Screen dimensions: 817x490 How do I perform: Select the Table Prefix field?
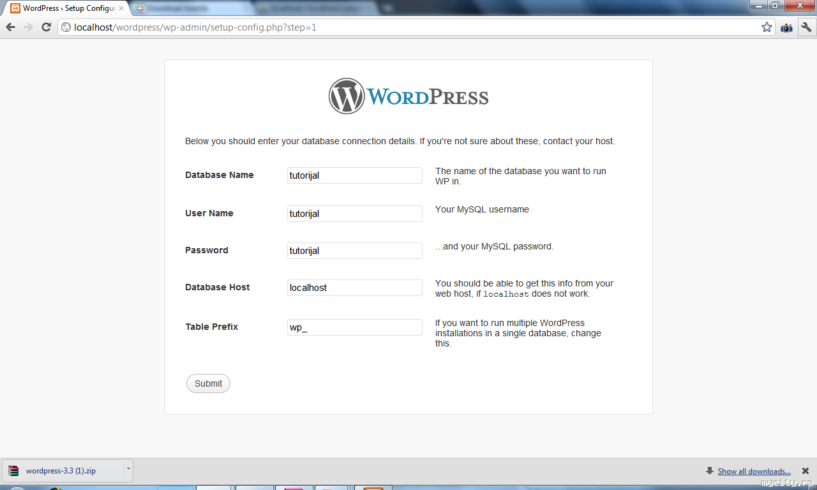point(355,327)
